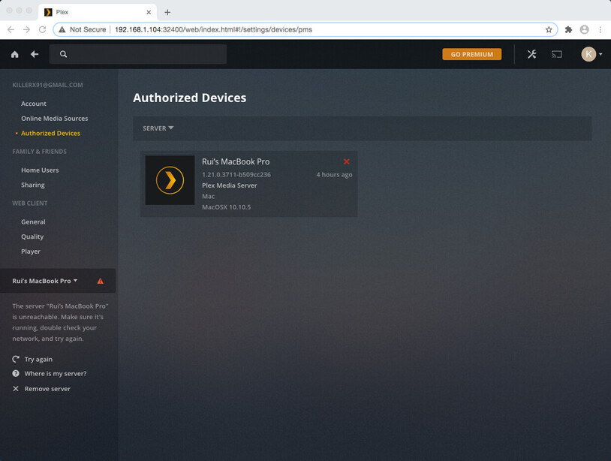Open a new browser tab

coord(167,12)
